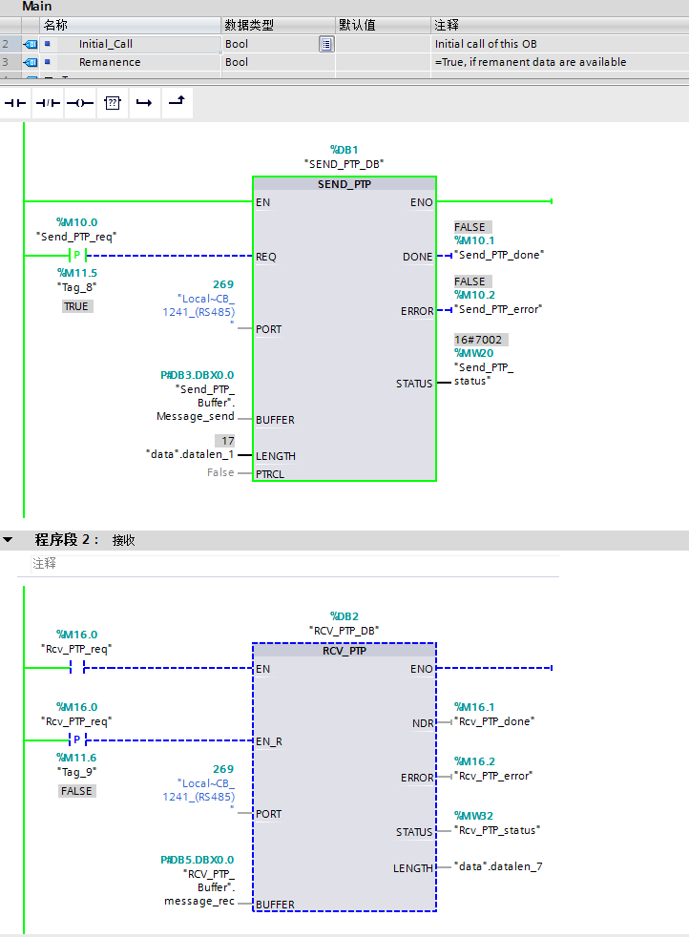The image size is (689, 937).
Task: Click the "Send_PTP_error" output operand
Action: [x=498, y=309]
